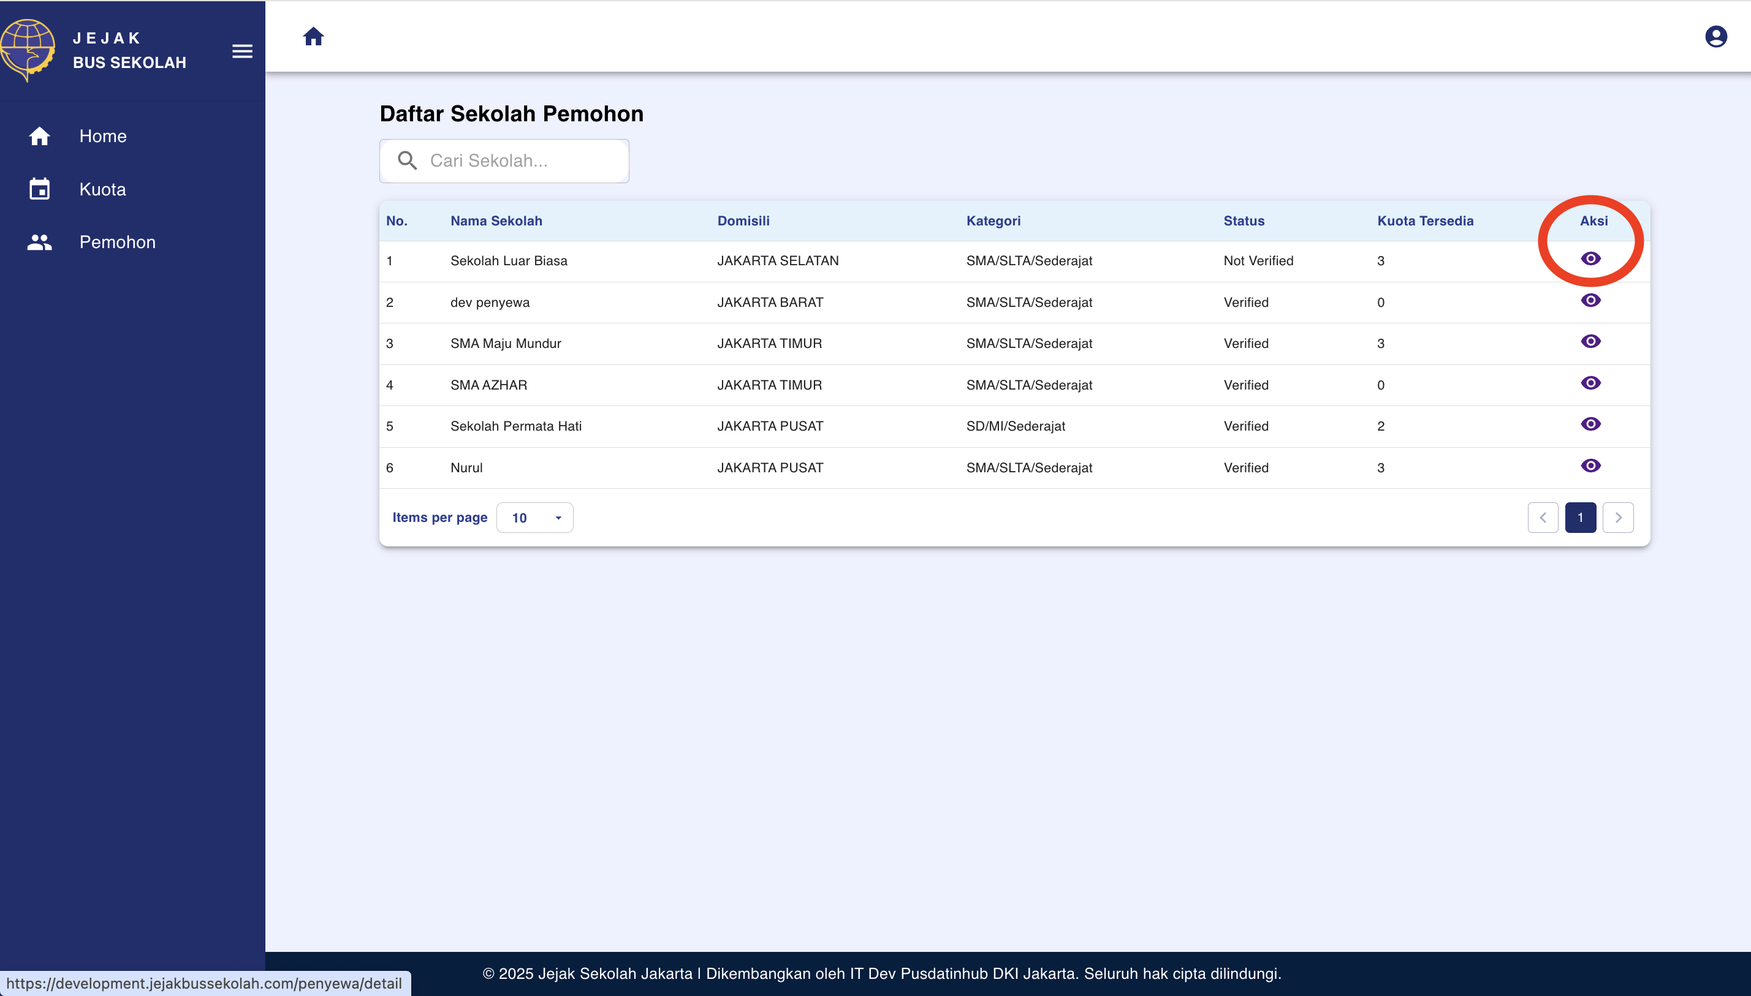The image size is (1751, 996).
Task: Open the Items per page dropdown
Action: point(534,518)
